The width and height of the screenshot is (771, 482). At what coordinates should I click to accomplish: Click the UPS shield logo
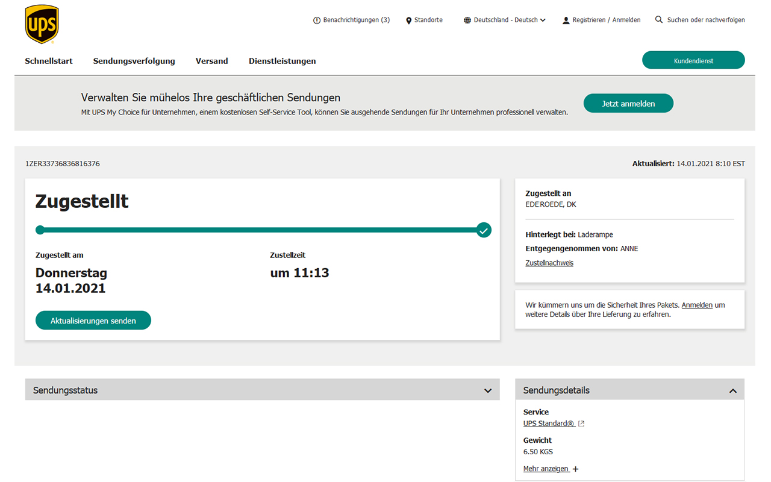click(x=42, y=24)
